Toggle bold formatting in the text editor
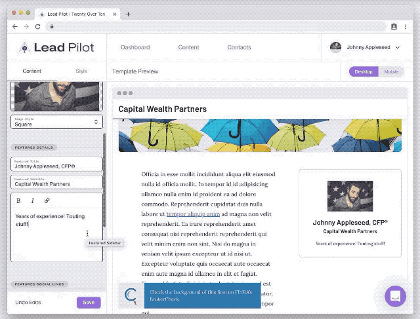This screenshot has height=319, width=420. pyautogui.click(x=18, y=201)
